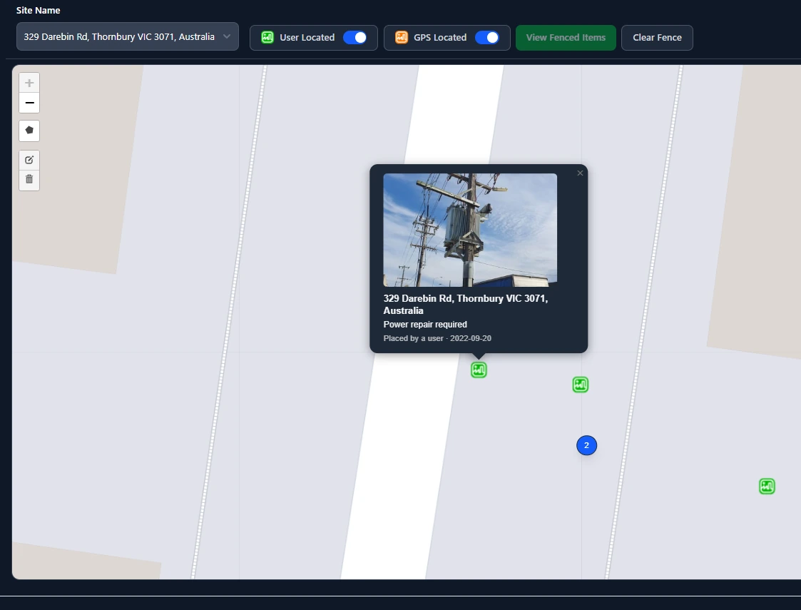Click the green User Located legend icon
Viewport: 801px width, 610px height.
coord(267,37)
